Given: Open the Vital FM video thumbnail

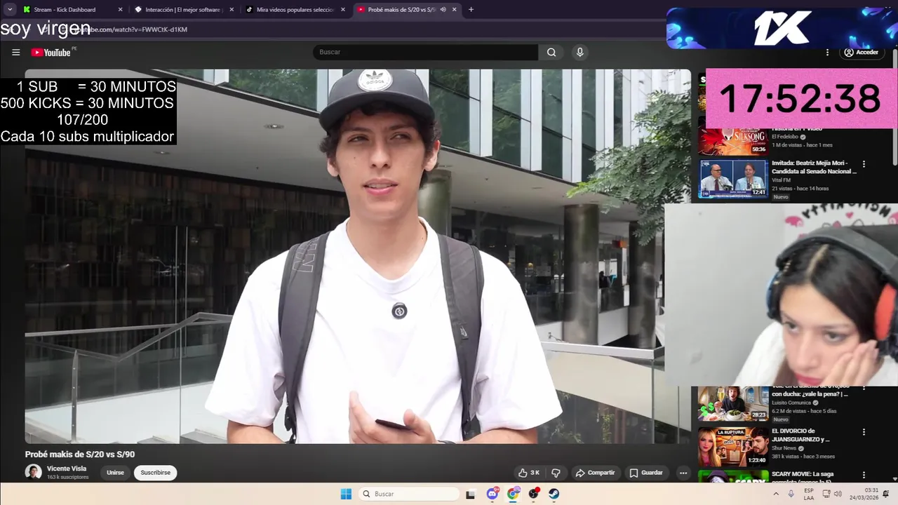Looking at the screenshot, I should (x=732, y=180).
